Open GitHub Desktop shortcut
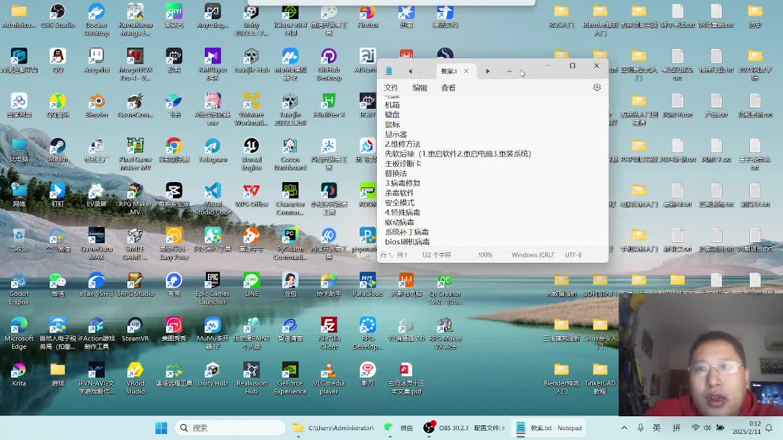The image size is (783, 440). (328, 65)
